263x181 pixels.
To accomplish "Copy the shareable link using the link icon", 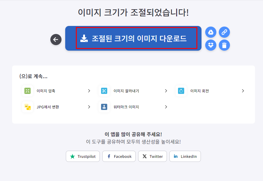I will [224, 32].
